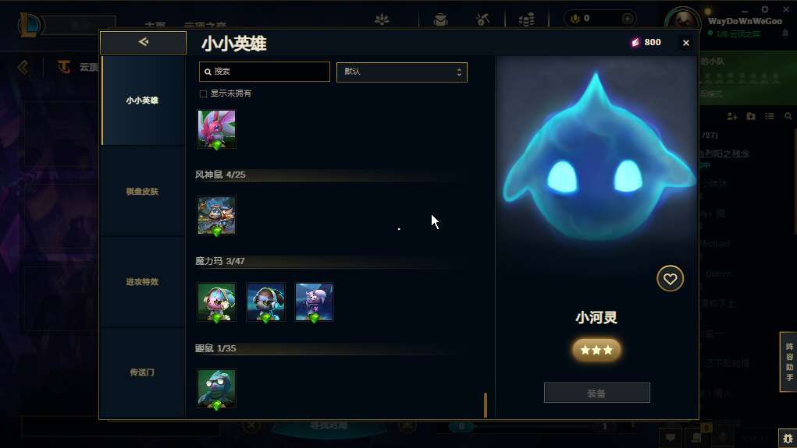Click the clash trophy icon in top bar
Screen dimensions: 797x448
coord(382,19)
